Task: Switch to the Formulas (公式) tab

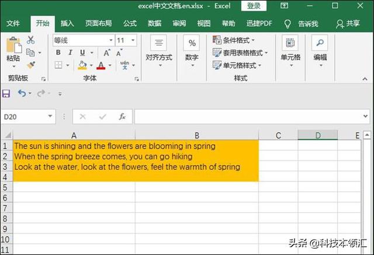Action: click(130, 23)
